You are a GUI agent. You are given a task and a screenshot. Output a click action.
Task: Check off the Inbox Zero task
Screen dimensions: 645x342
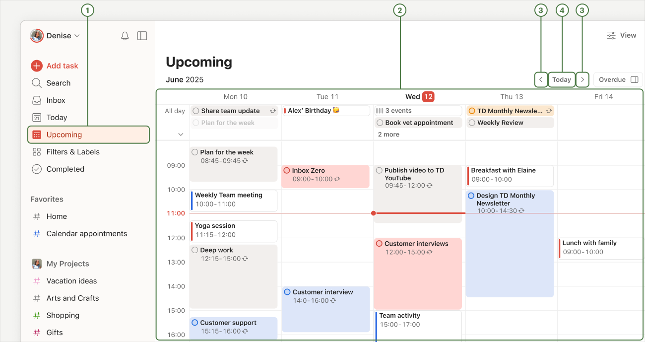coord(286,170)
